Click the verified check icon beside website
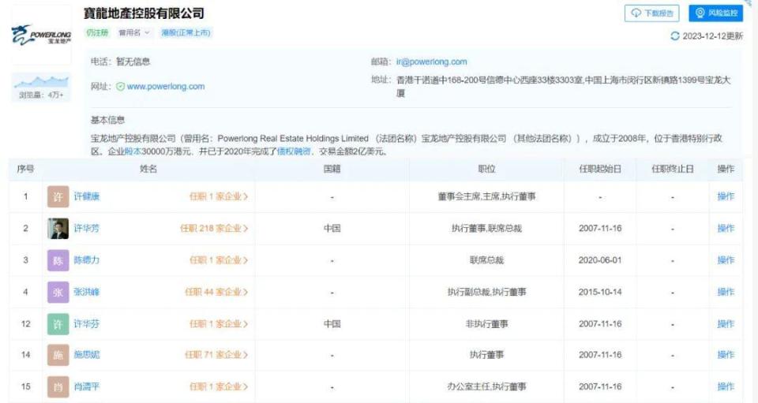Image resolution: width=758 pixels, height=403 pixels. point(120,87)
